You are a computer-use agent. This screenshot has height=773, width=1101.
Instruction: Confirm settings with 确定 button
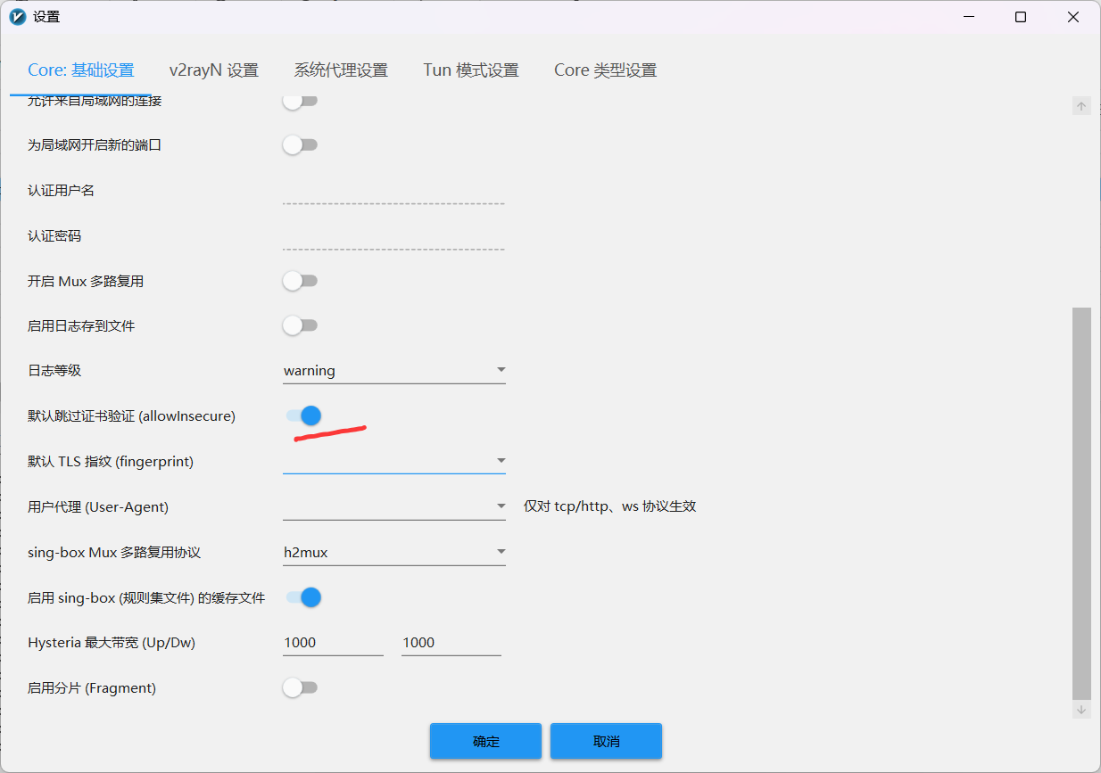pos(485,741)
